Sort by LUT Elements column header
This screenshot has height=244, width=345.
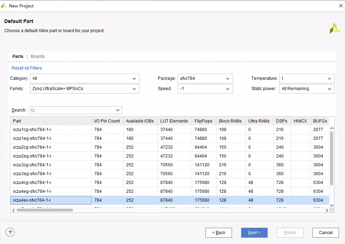(x=175, y=121)
